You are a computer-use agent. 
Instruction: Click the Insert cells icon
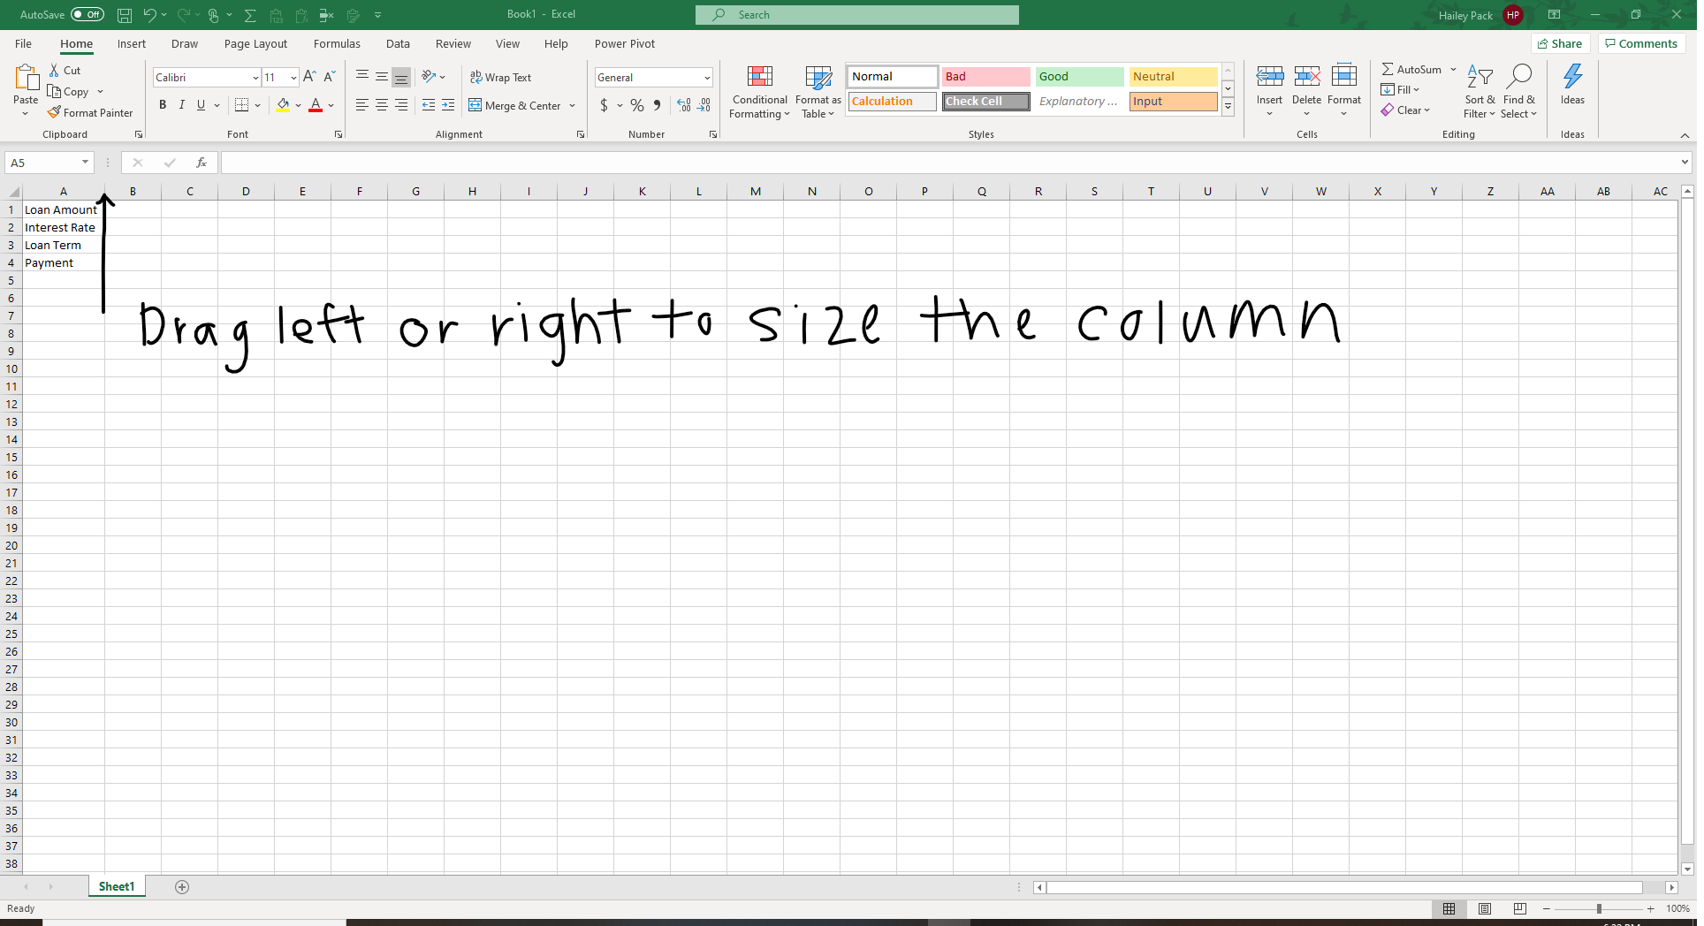coord(1270,77)
